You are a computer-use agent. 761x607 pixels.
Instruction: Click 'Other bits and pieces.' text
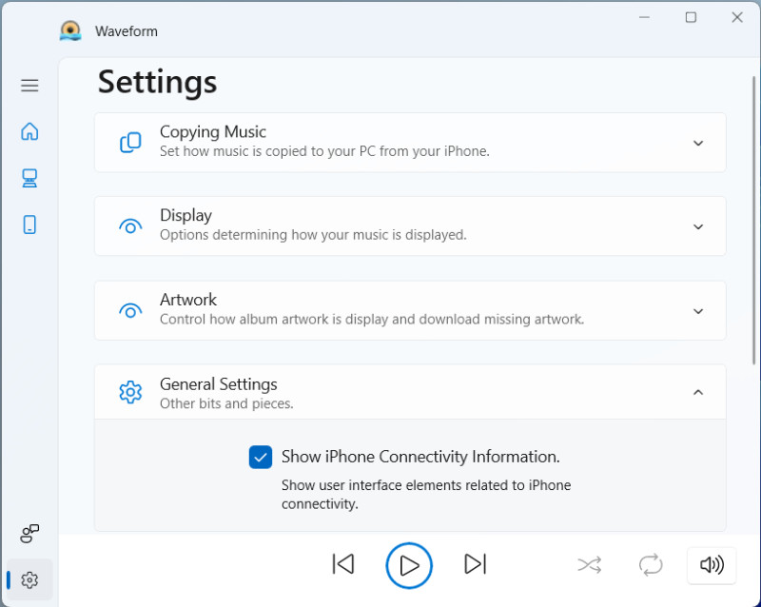click(226, 403)
